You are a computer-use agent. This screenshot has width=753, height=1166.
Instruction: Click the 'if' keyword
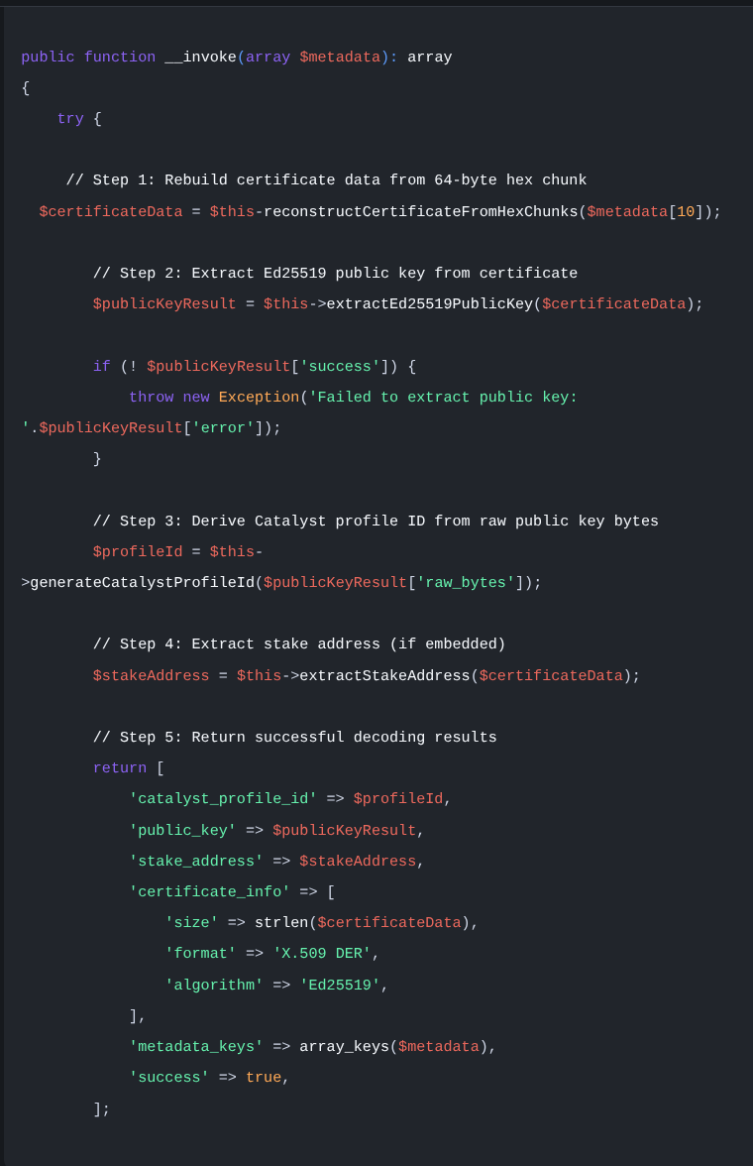click(x=101, y=367)
